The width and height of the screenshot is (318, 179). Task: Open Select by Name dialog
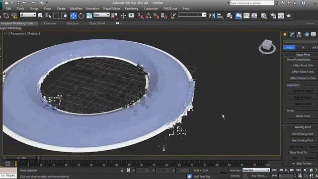coord(48,15)
